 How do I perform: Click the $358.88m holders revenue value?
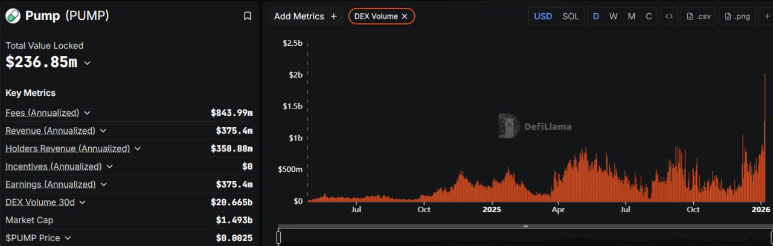pyautogui.click(x=231, y=148)
